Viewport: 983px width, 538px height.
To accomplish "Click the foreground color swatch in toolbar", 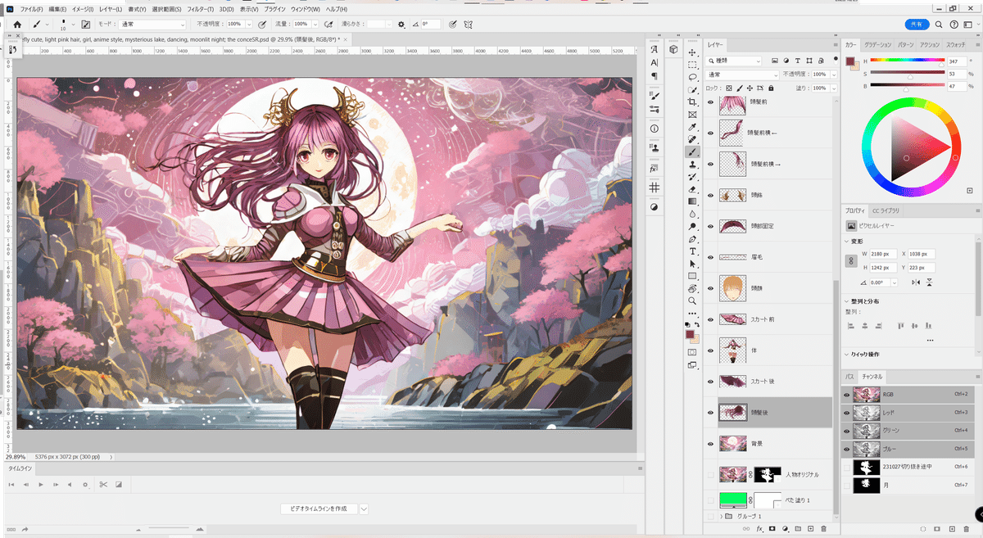I will pos(691,334).
